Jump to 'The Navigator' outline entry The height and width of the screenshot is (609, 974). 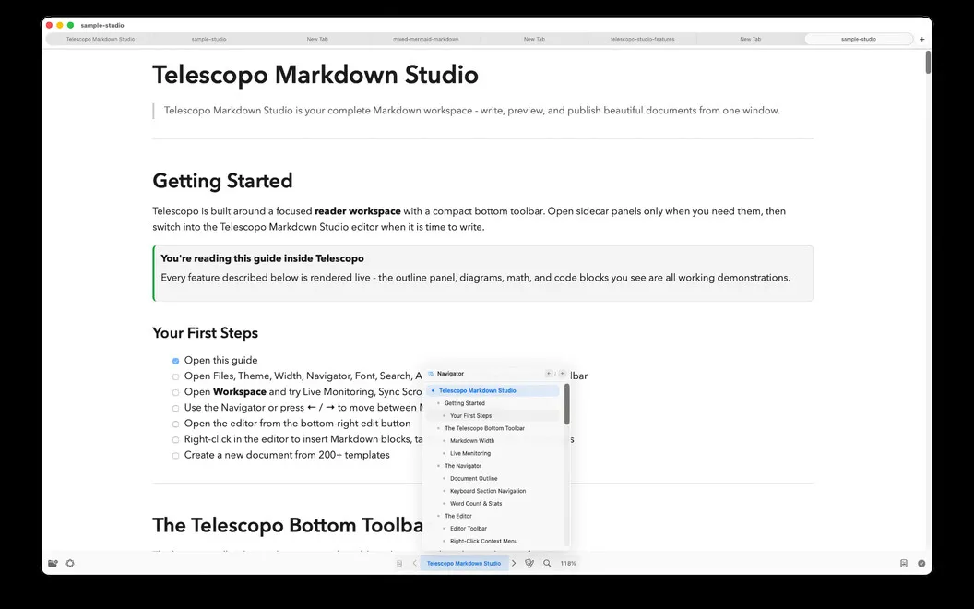click(493, 465)
